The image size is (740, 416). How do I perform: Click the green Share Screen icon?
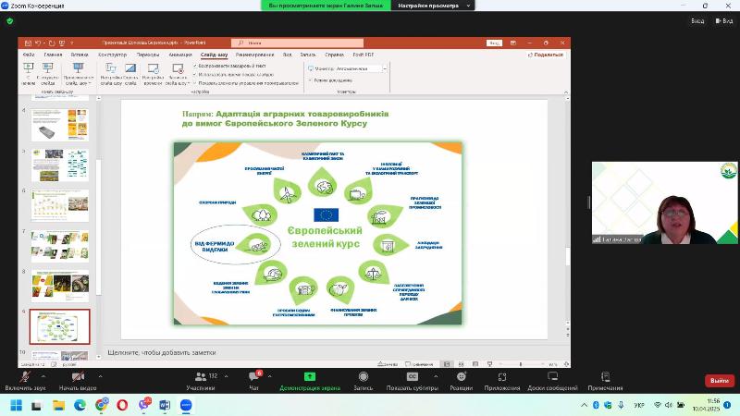tap(310, 376)
